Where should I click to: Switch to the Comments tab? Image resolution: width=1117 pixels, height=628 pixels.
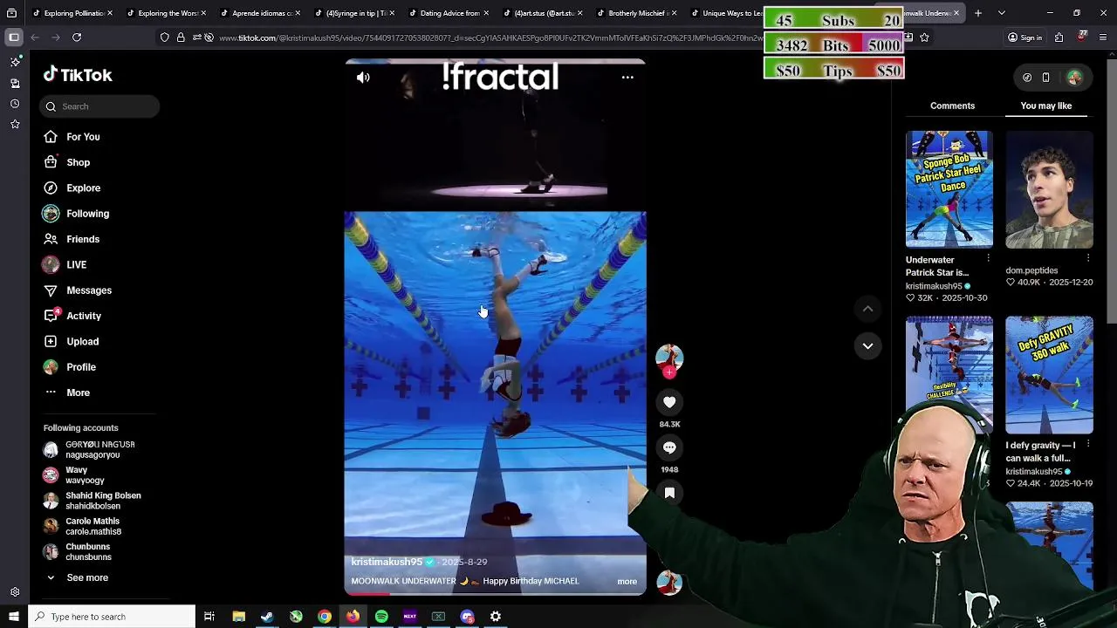(x=952, y=106)
